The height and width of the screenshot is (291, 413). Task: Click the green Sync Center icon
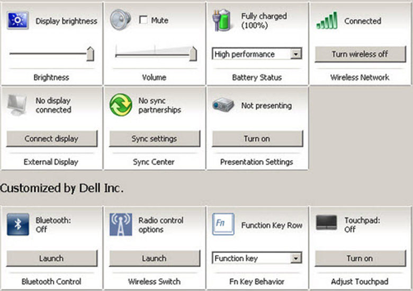click(121, 104)
